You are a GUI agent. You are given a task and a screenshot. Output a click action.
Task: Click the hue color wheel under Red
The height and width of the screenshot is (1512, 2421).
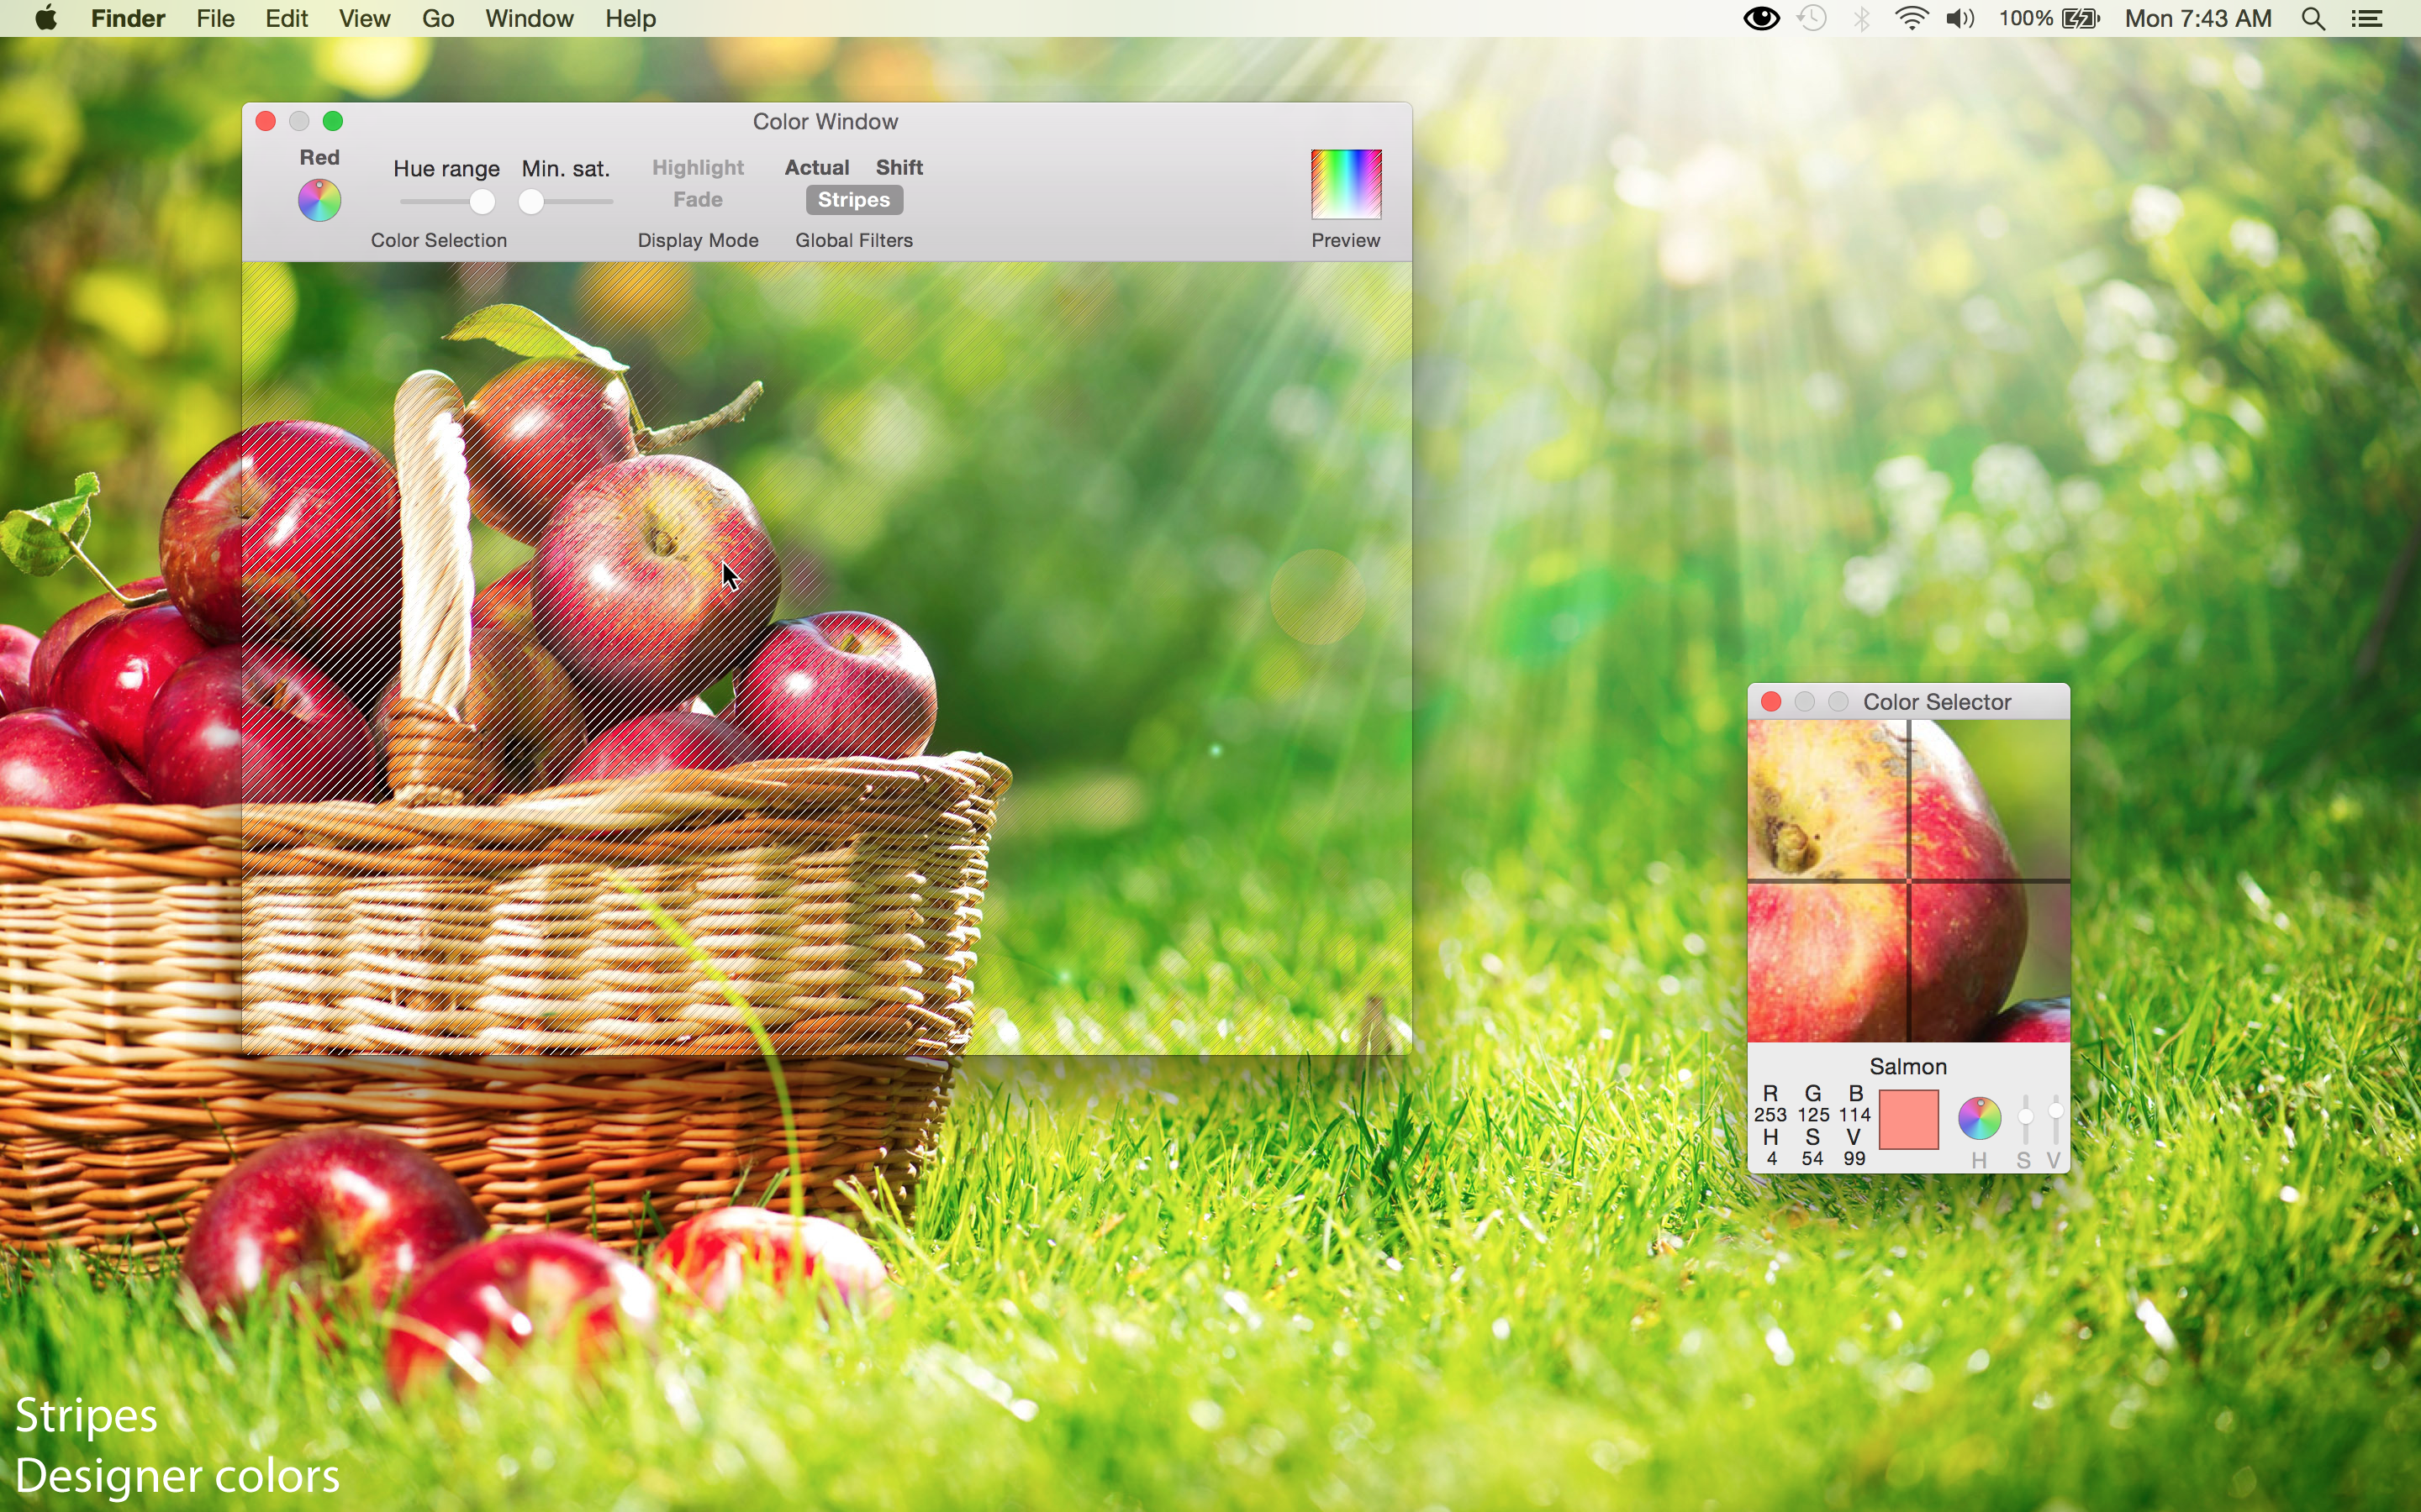click(x=319, y=200)
